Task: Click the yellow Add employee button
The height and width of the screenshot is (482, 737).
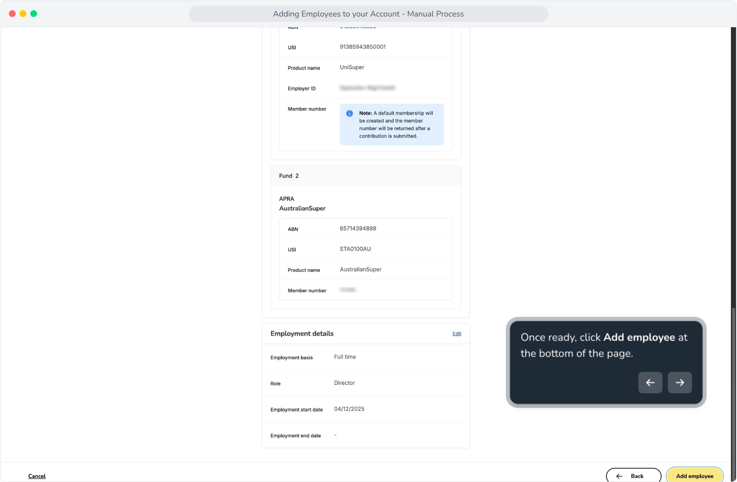Action: coord(694,476)
